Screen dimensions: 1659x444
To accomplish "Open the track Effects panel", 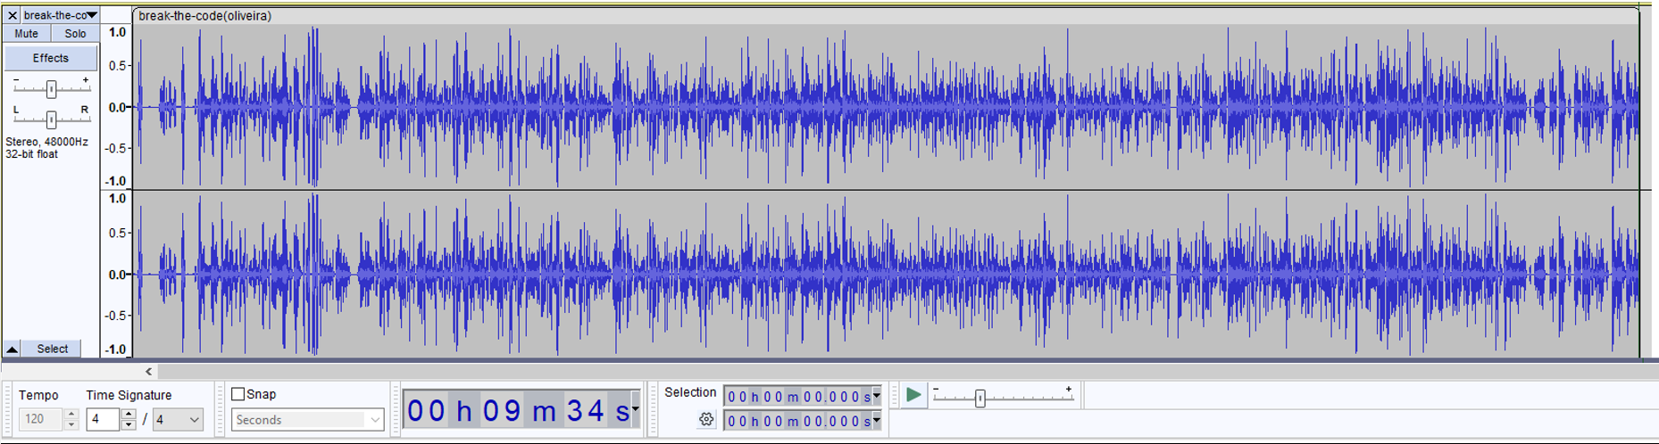I will click(x=51, y=58).
